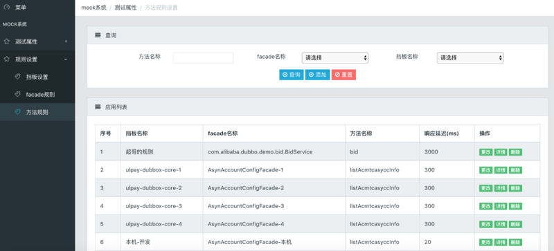Click the star icon next to 规则设置

(6, 59)
